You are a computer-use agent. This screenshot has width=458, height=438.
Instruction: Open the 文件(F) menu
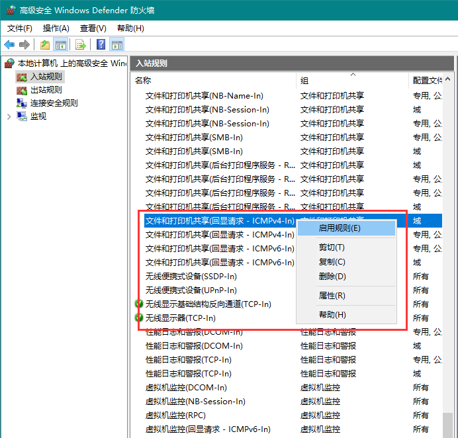coord(20,28)
